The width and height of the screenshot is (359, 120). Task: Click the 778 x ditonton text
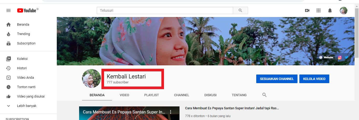(195, 116)
